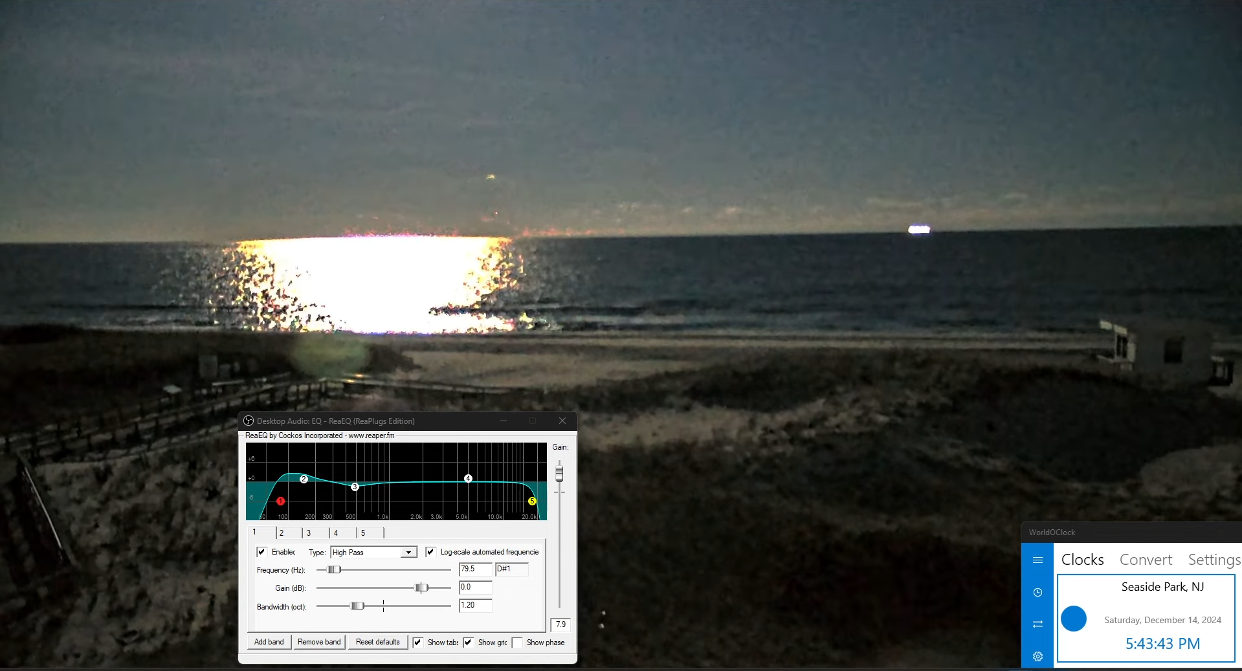Close the ReaEQ window

tap(562, 421)
